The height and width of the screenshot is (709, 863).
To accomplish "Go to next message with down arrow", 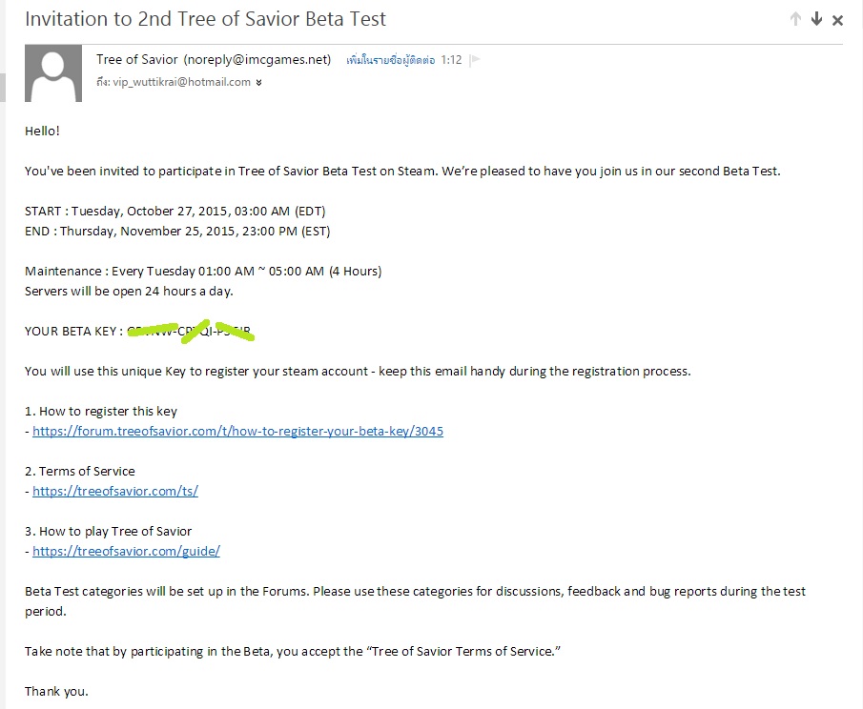I will point(816,19).
